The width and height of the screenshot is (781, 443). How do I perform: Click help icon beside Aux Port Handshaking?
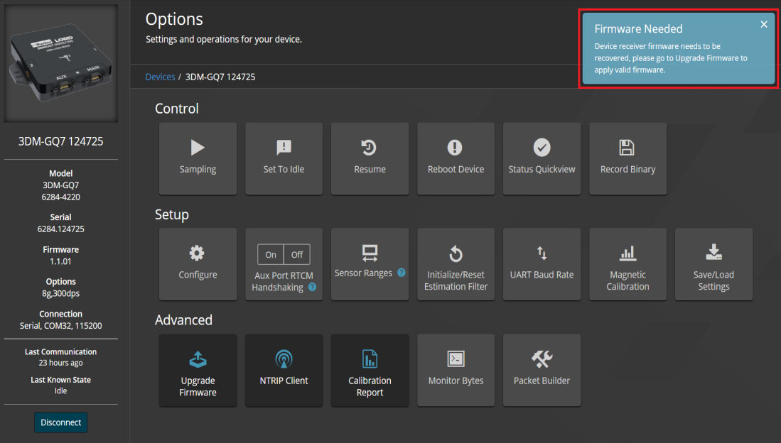coord(312,287)
